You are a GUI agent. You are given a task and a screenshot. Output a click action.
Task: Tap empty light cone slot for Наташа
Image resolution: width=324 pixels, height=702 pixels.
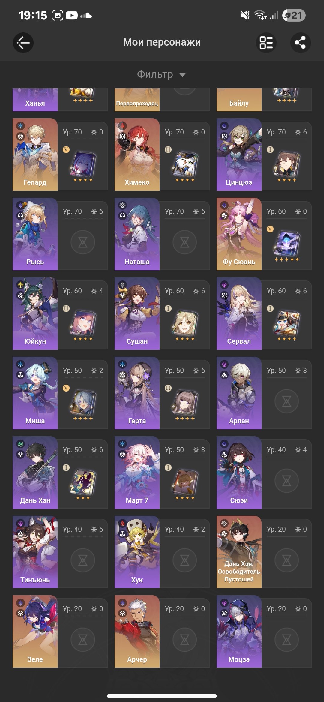(x=185, y=242)
